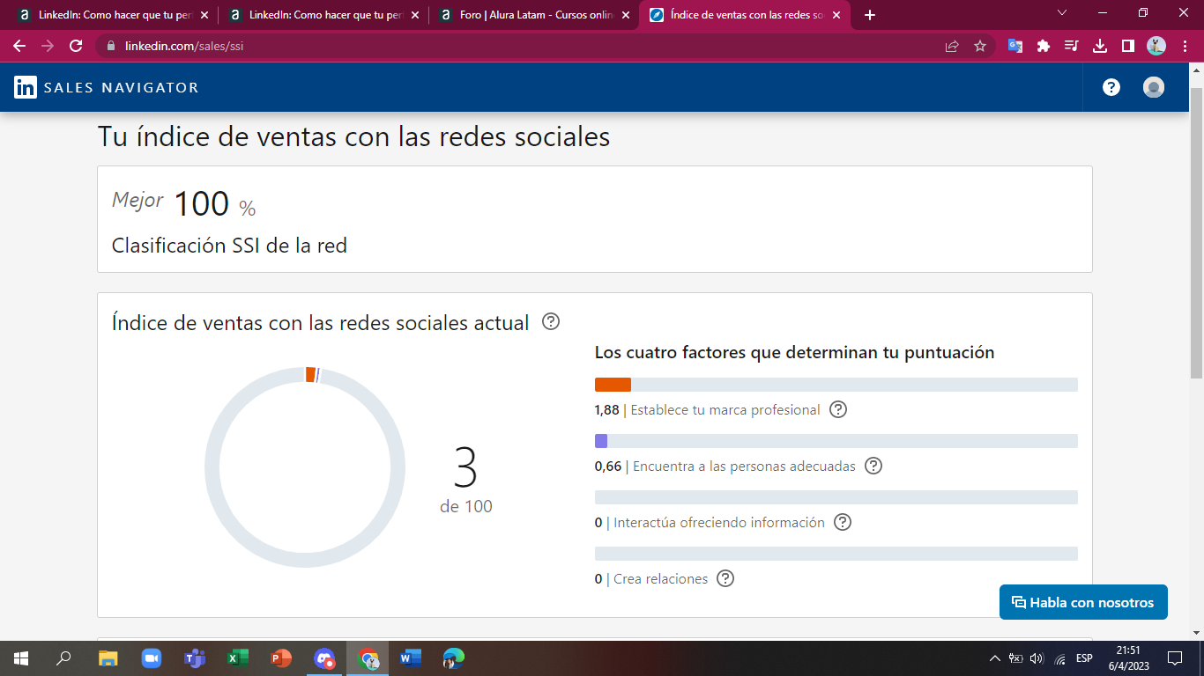View site info via the lock icon
The image size is (1204, 676).
point(111,46)
